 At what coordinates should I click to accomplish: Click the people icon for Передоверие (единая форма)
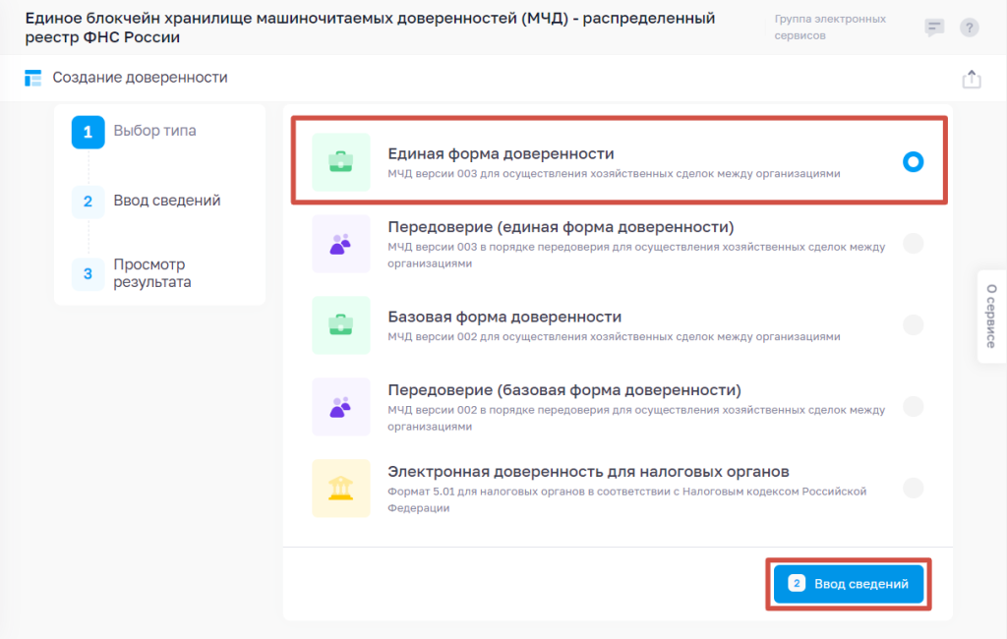[x=341, y=244]
